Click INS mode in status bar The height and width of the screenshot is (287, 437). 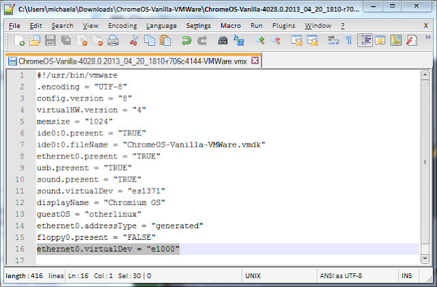pyautogui.click(x=407, y=276)
